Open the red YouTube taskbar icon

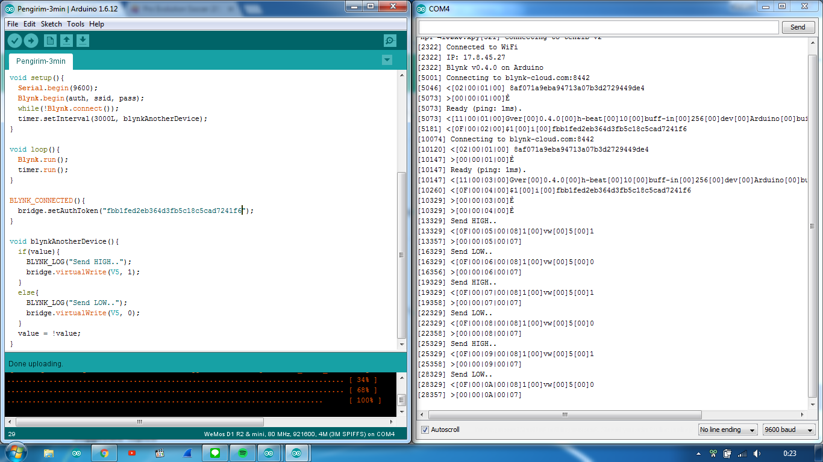(x=132, y=453)
